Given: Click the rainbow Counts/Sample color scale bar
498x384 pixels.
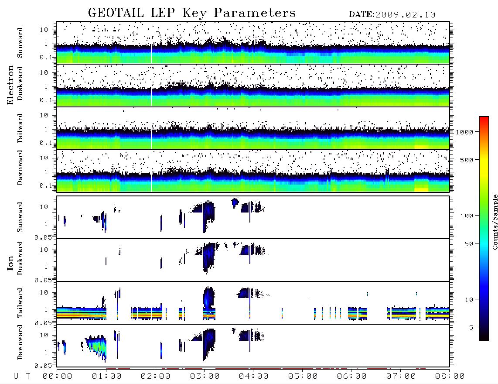Looking at the screenshot, I should click(484, 229).
